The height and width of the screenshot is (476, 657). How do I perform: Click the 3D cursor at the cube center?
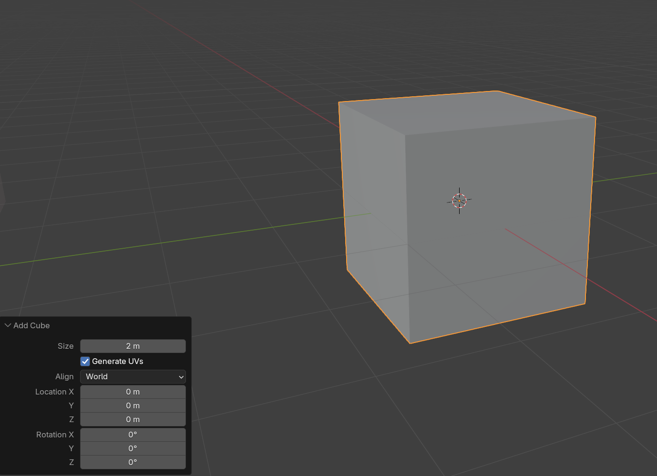point(459,201)
